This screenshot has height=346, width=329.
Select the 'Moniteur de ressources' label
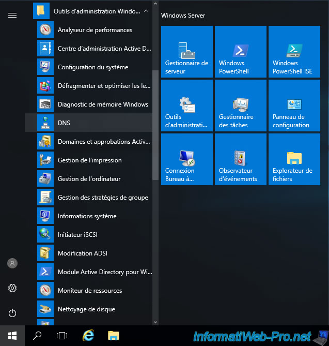pos(90,291)
